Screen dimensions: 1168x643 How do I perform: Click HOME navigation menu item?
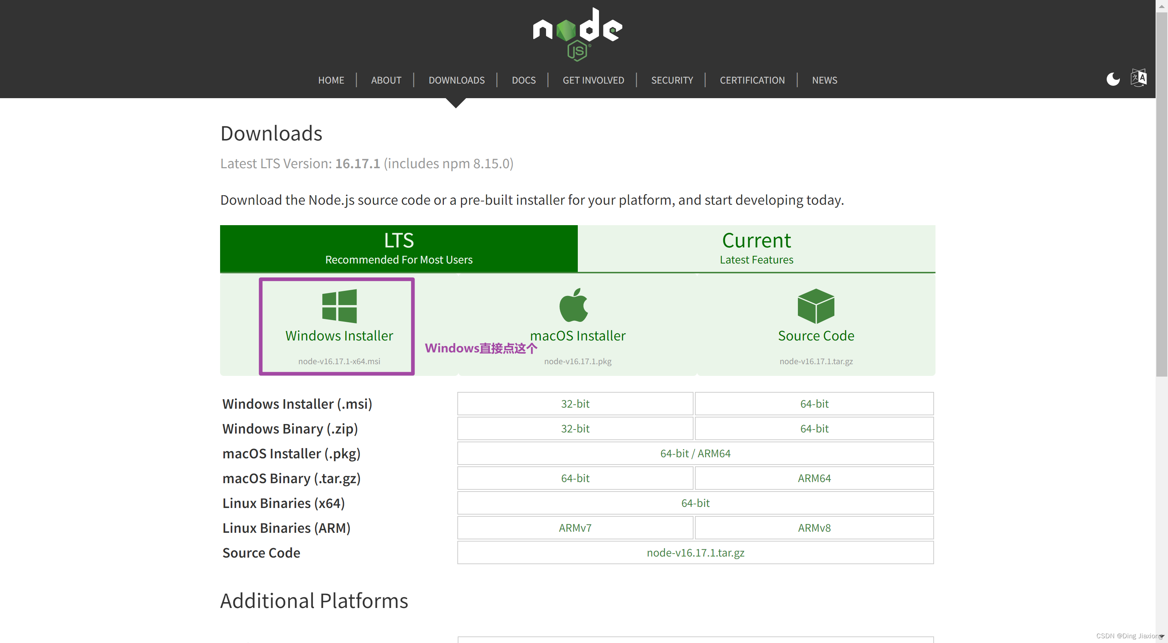click(331, 79)
